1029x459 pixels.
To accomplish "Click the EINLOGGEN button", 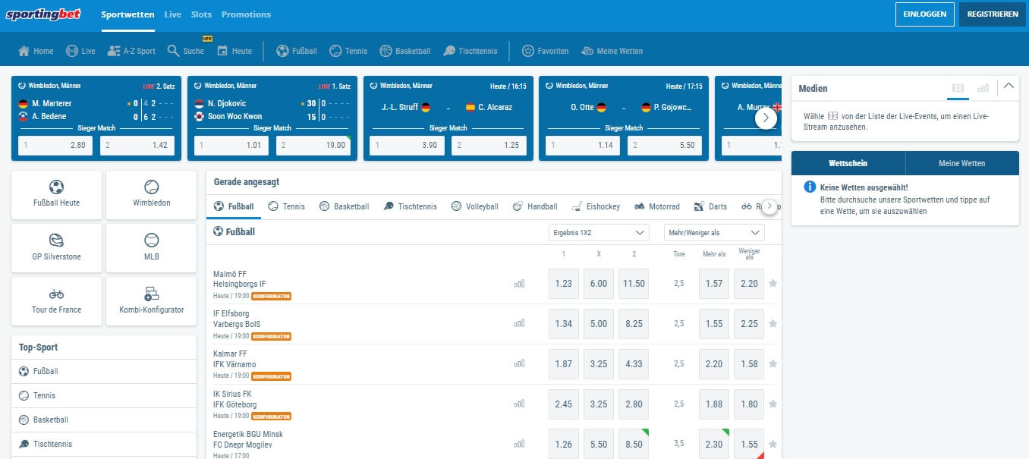I will click(x=924, y=14).
